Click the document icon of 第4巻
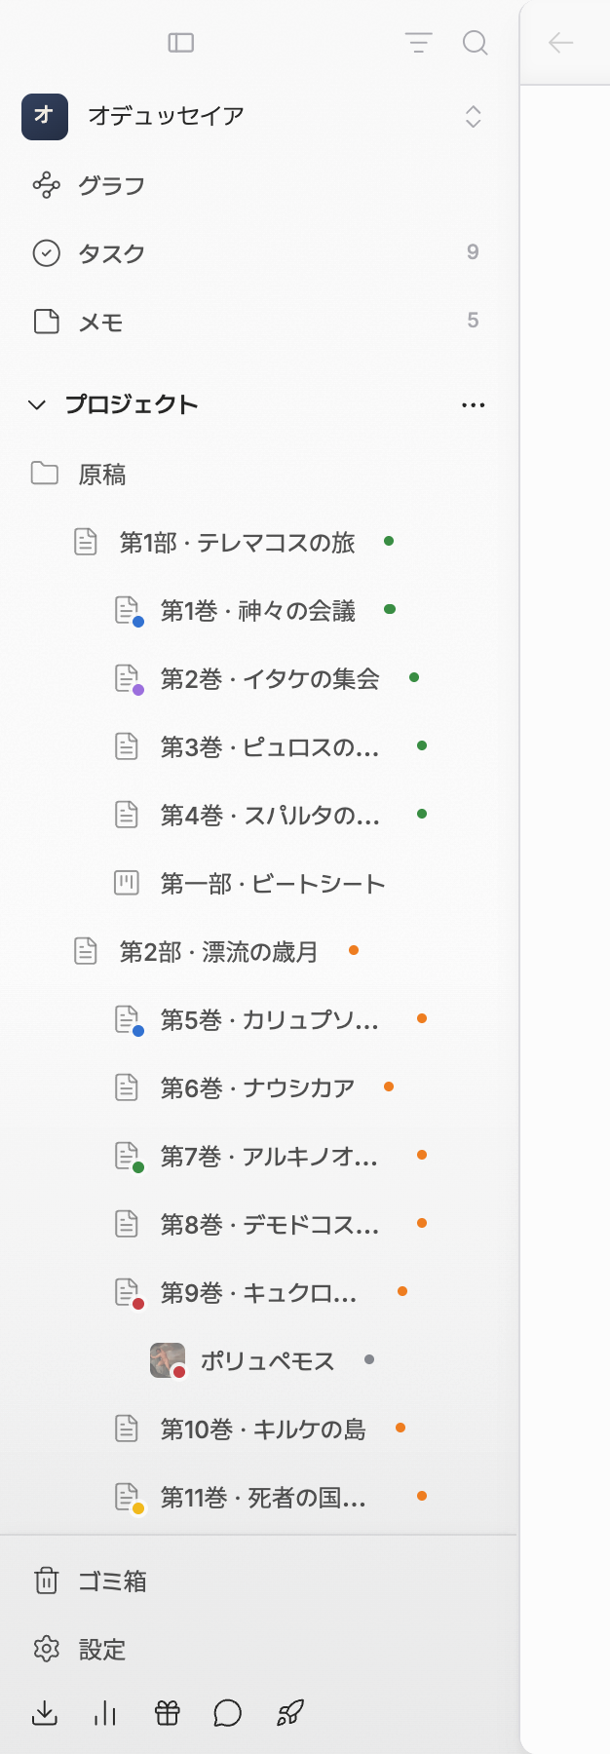 point(127,815)
